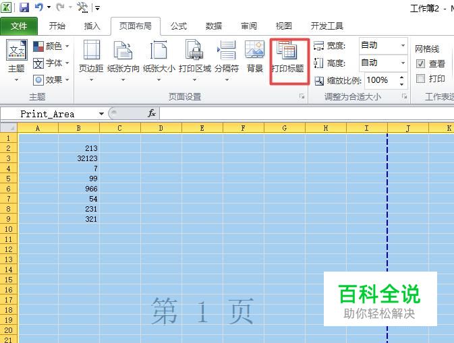Click into the formula bar
This screenshot has height=343, width=454.
pos(307,114)
